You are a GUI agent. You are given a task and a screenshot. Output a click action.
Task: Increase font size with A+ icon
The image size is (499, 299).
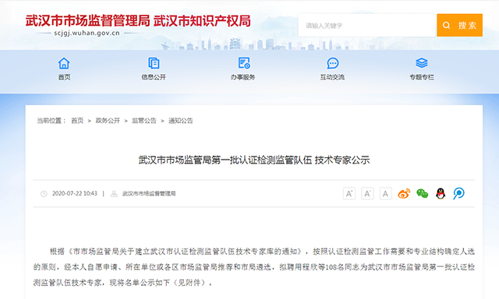pos(349,194)
